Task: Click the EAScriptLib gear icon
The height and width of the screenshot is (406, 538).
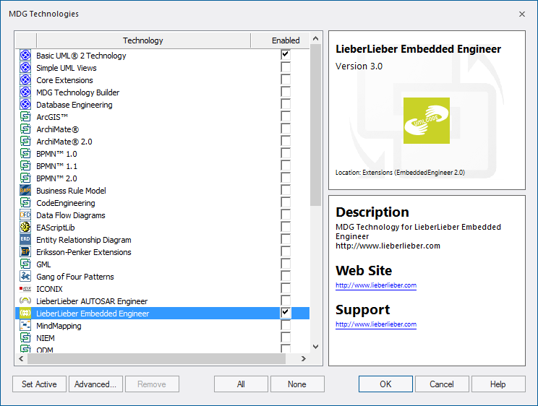Action: (25, 228)
